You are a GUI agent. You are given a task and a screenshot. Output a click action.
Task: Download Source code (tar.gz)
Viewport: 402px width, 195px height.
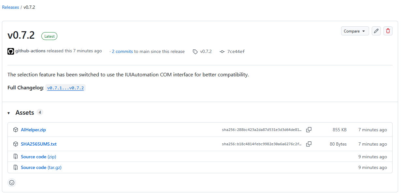[41, 167]
